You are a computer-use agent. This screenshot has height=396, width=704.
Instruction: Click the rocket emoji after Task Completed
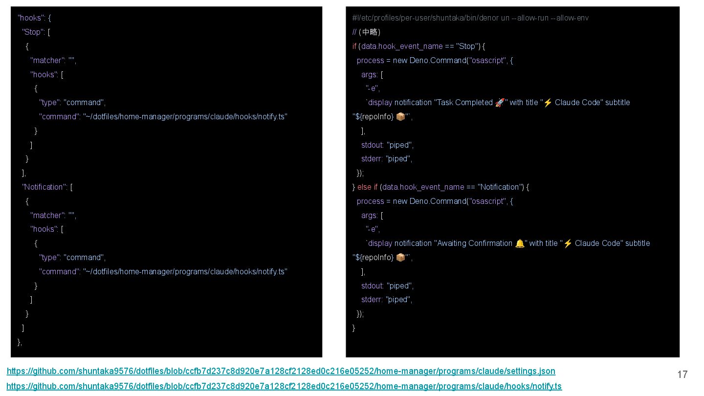coord(500,103)
